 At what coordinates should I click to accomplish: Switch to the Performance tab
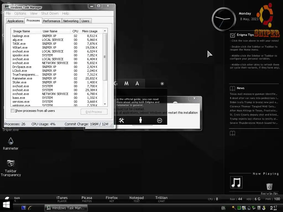coord(52,21)
